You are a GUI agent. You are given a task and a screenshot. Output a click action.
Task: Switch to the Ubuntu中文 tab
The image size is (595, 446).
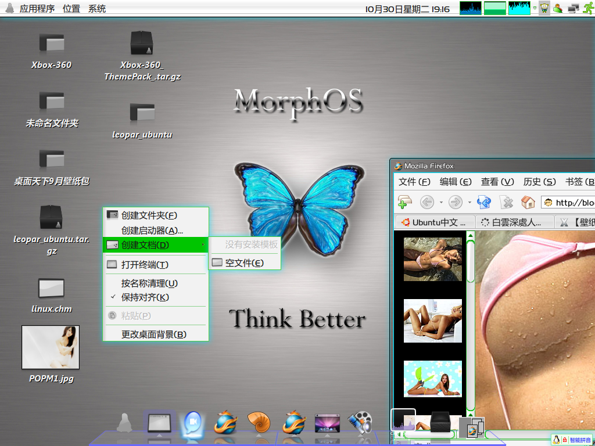pyautogui.click(x=435, y=222)
